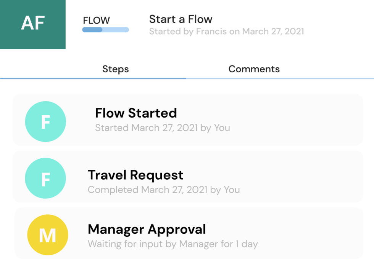Screen dimensions: 374x271
Task: Click the yellow M avatar for Manager Approval
Action: pyautogui.click(x=47, y=234)
